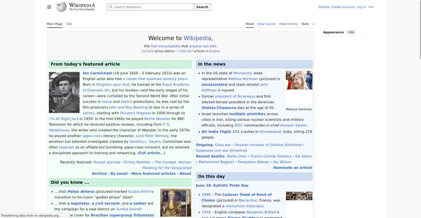Open the View history tab

click(x=288, y=24)
